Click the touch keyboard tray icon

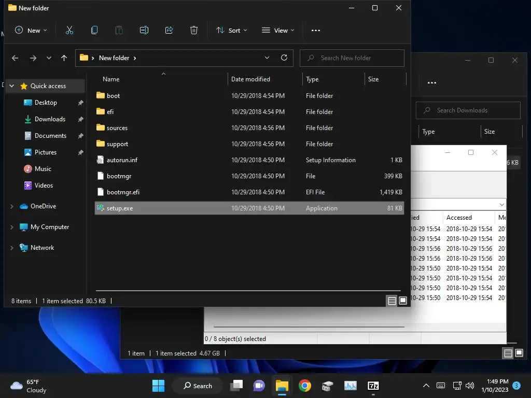(441, 386)
